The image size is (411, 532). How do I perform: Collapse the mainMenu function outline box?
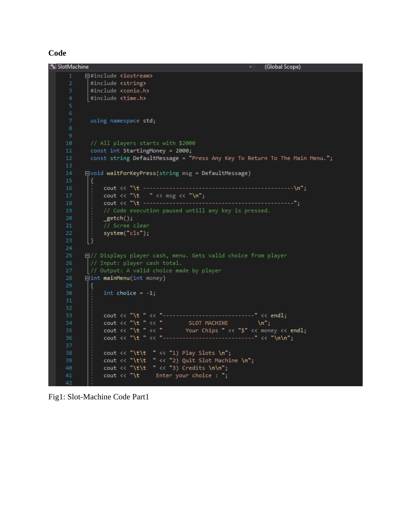click(x=87, y=278)
